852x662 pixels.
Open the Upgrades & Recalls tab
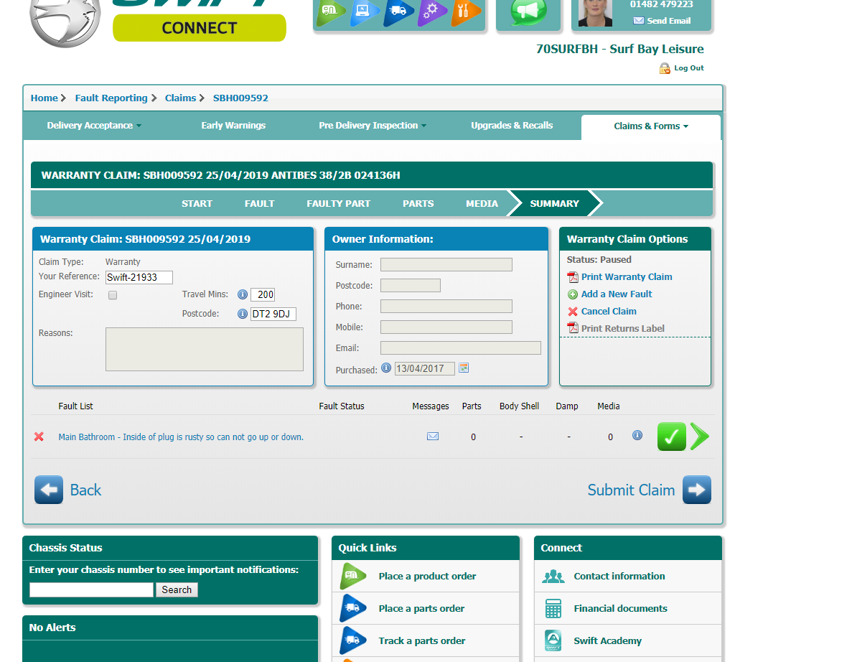point(512,126)
